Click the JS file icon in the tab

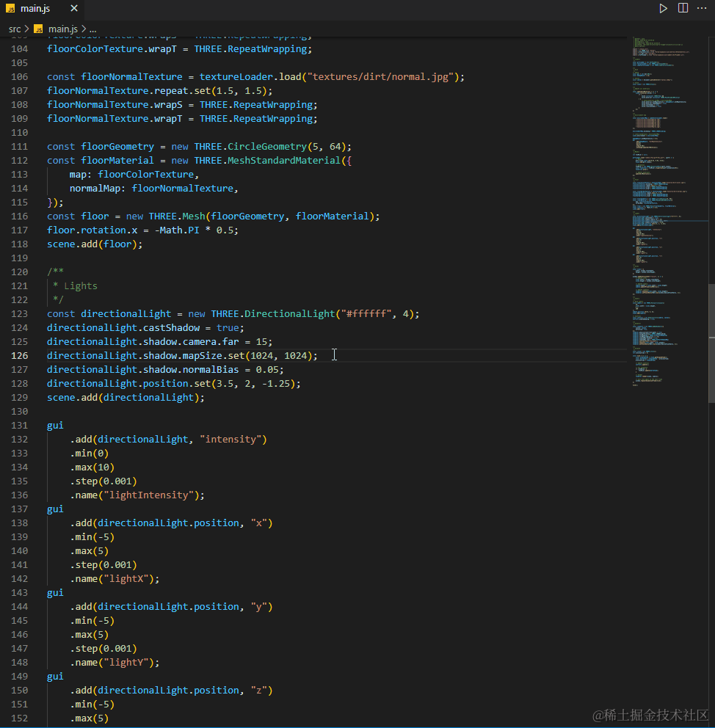(x=10, y=8)
